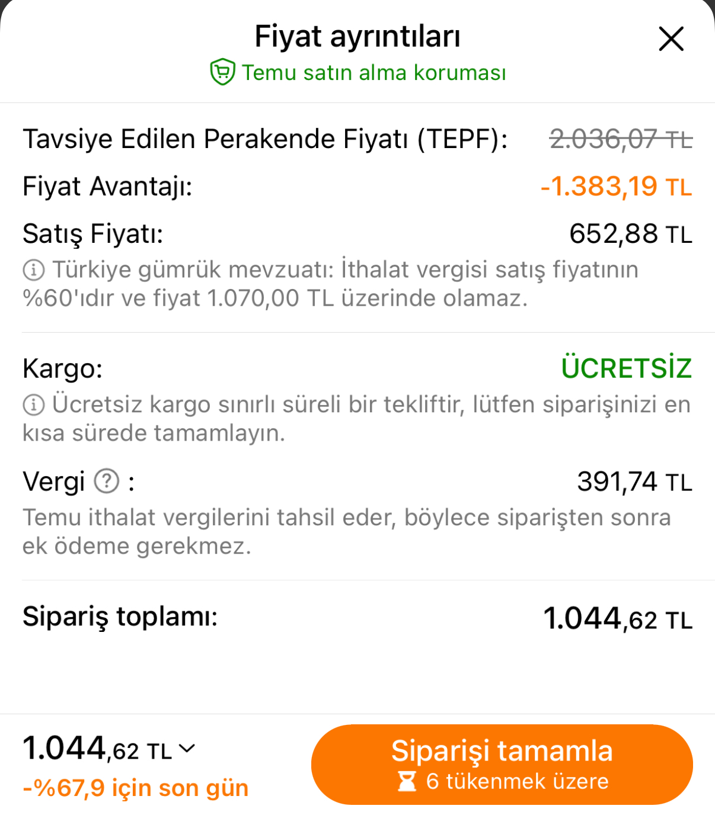Tap the Sipariş toplamı row label
This screenshot has width=715, height=825.
pos(120,617)
